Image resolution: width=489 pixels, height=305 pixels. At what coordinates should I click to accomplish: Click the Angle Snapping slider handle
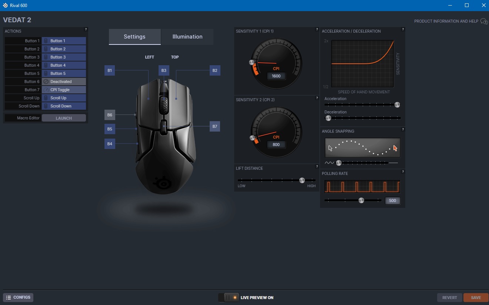339,163
